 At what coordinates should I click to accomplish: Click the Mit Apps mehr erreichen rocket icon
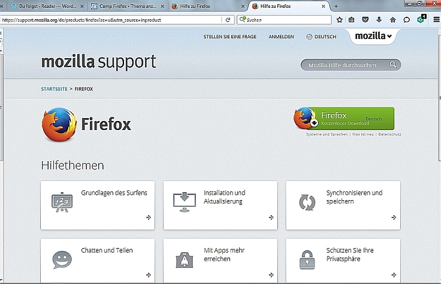[x=185, y=259]
